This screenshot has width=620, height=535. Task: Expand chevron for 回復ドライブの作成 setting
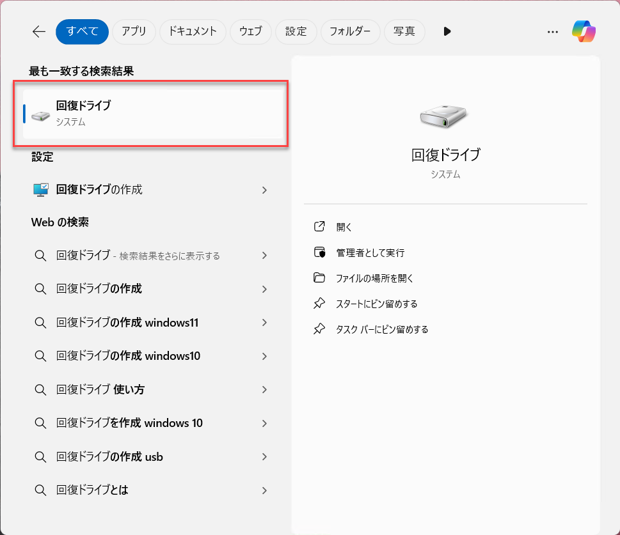pos(264,190)
